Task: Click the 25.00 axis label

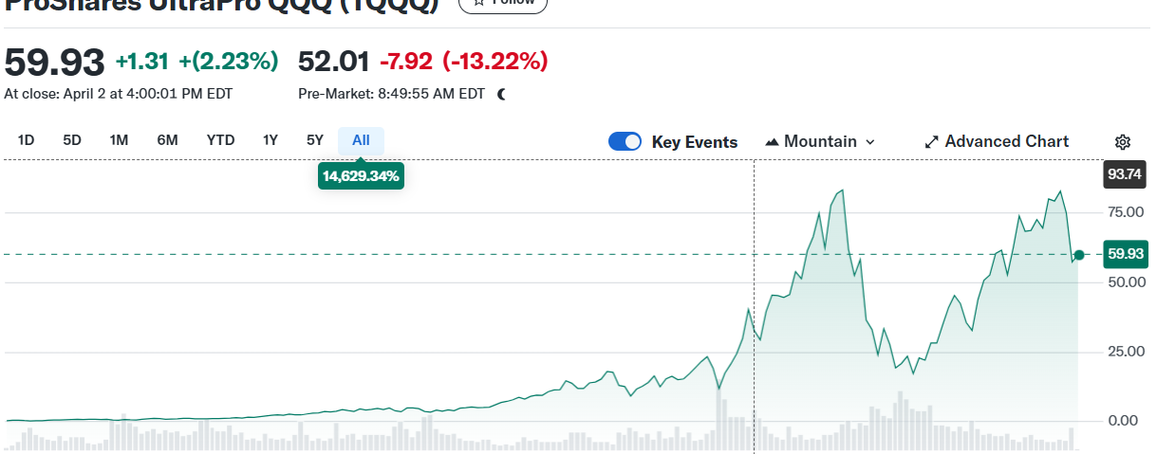Action: point(1125,352)
